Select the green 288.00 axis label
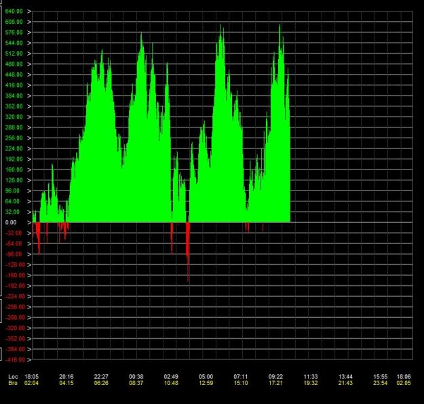The width and height of the screenshot is (424, 404). 14,127
